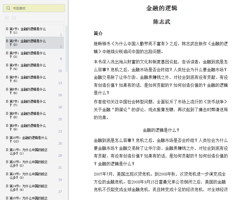Click the document title 金融的逻辑
This screenshot has width=238, height=200.
point(162,8)
